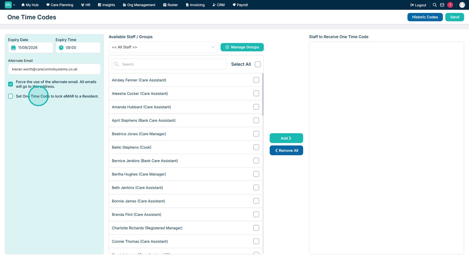
Task: Click the Historic Codes button
Action: coord(425,17)
